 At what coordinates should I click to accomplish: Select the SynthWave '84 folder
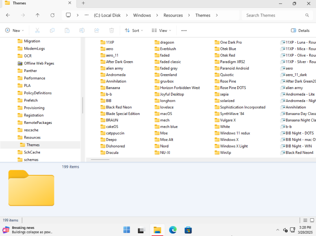click(229, 114)
